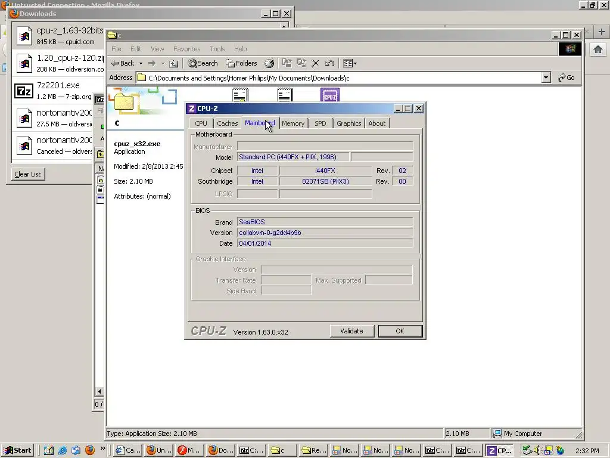Click the Model field showing Standard PC
This screenshot has height=458, width=610.
293,157
